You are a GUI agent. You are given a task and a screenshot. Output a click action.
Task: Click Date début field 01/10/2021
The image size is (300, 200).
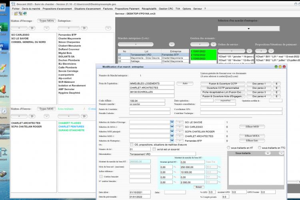tap(140, 192)
